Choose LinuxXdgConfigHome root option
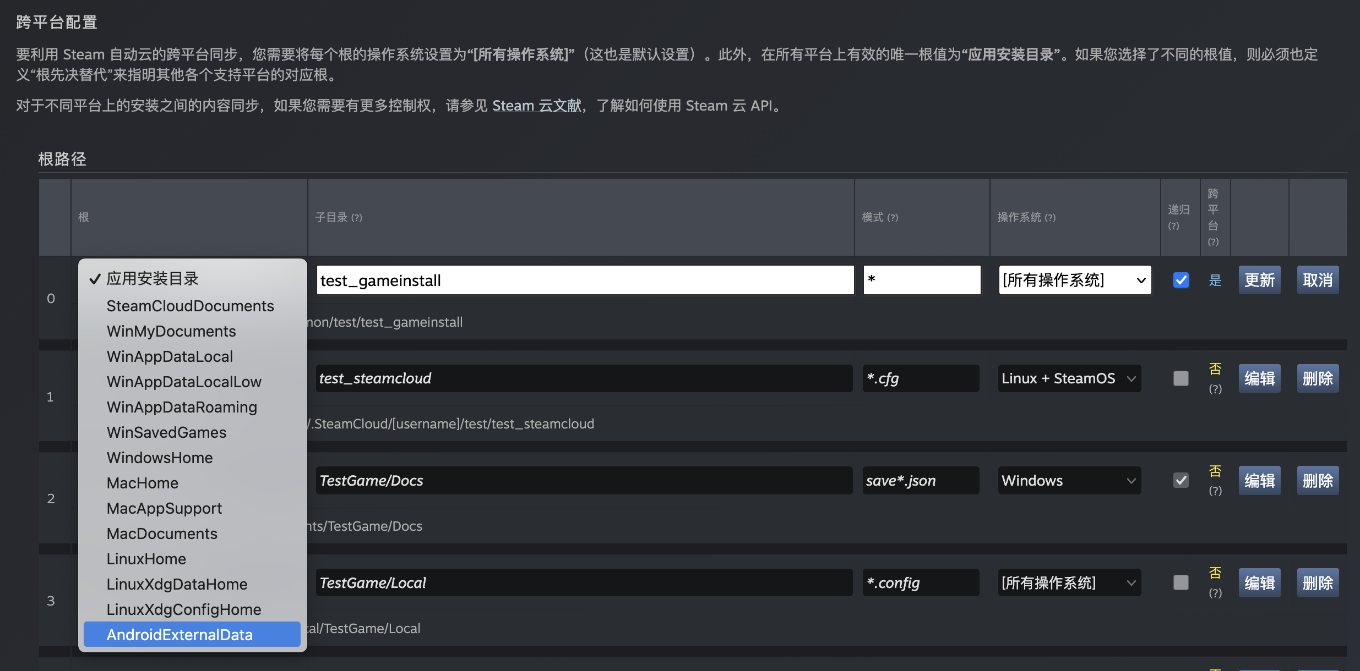 point(192,609)
